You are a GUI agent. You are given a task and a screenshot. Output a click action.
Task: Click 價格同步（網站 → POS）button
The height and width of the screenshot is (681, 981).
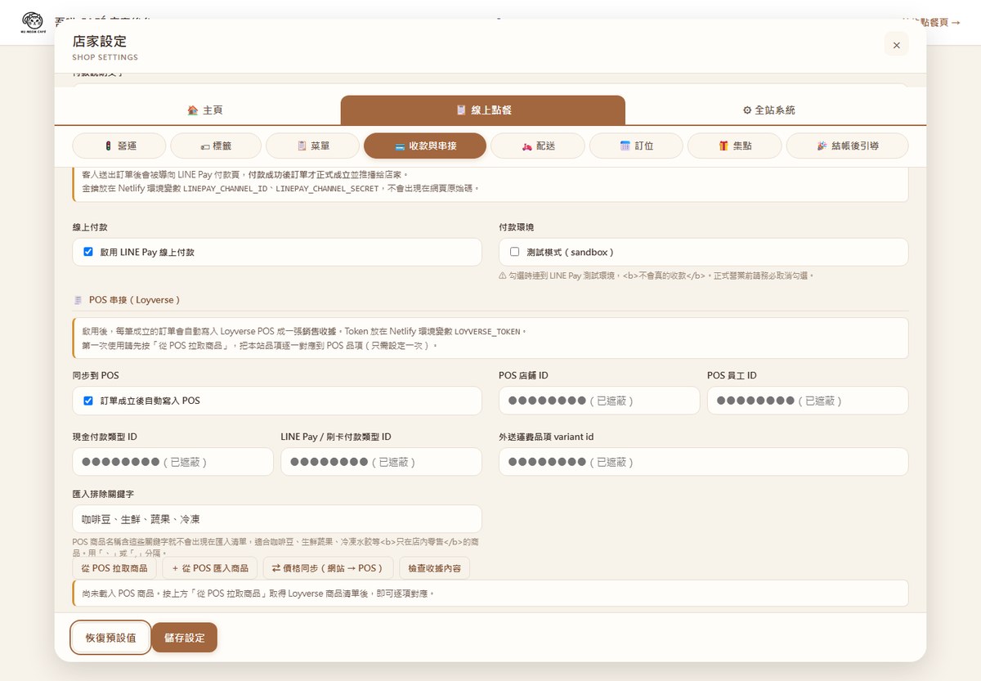pos(328,568)
